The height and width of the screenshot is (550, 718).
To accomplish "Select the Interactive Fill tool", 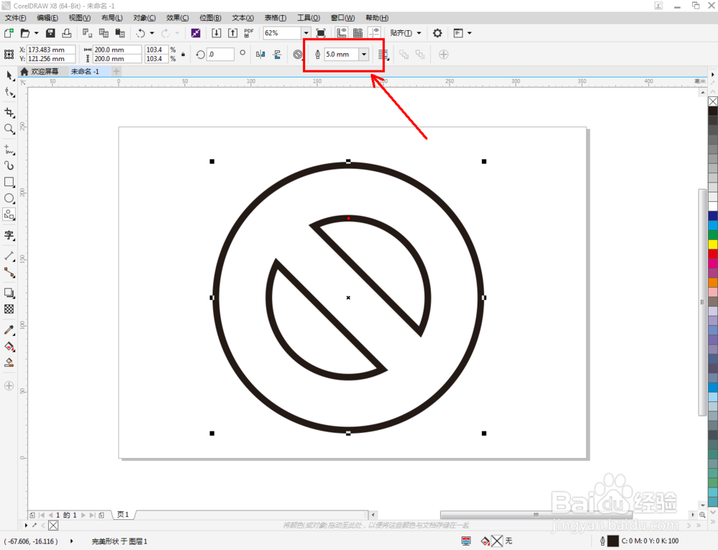I will [x=9, y=347].
